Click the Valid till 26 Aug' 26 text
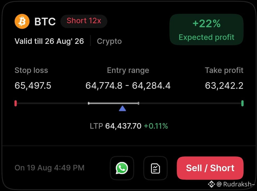Screen dimensions: 257x191 pos(49,41)
